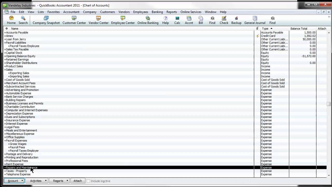Click the Find icon next to Bill
Image resolution: width=332 pixels, height=187 pixels.
[x=212, y=20]
